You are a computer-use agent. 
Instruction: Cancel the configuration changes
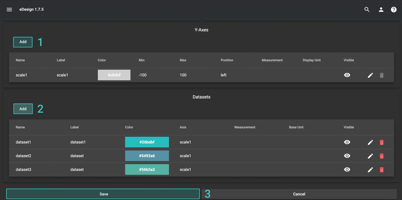coord(299,194)
